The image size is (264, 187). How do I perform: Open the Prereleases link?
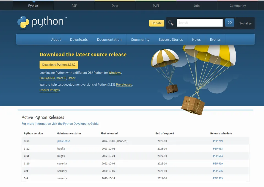pyautogui.click(x=124, y=85)
